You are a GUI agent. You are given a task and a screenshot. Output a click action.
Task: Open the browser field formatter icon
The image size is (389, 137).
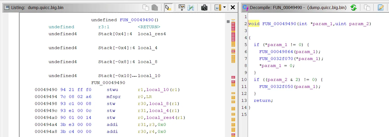point(182,7)
